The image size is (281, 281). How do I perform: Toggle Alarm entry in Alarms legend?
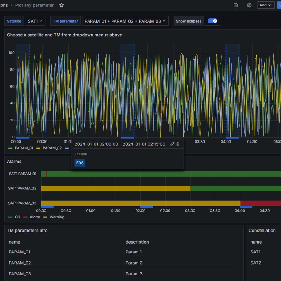tap(32, 217)
